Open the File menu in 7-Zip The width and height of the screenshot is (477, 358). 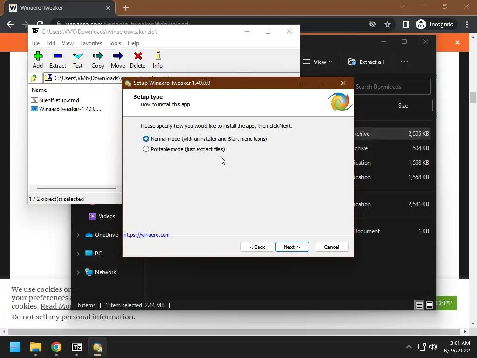pos(35,43)
